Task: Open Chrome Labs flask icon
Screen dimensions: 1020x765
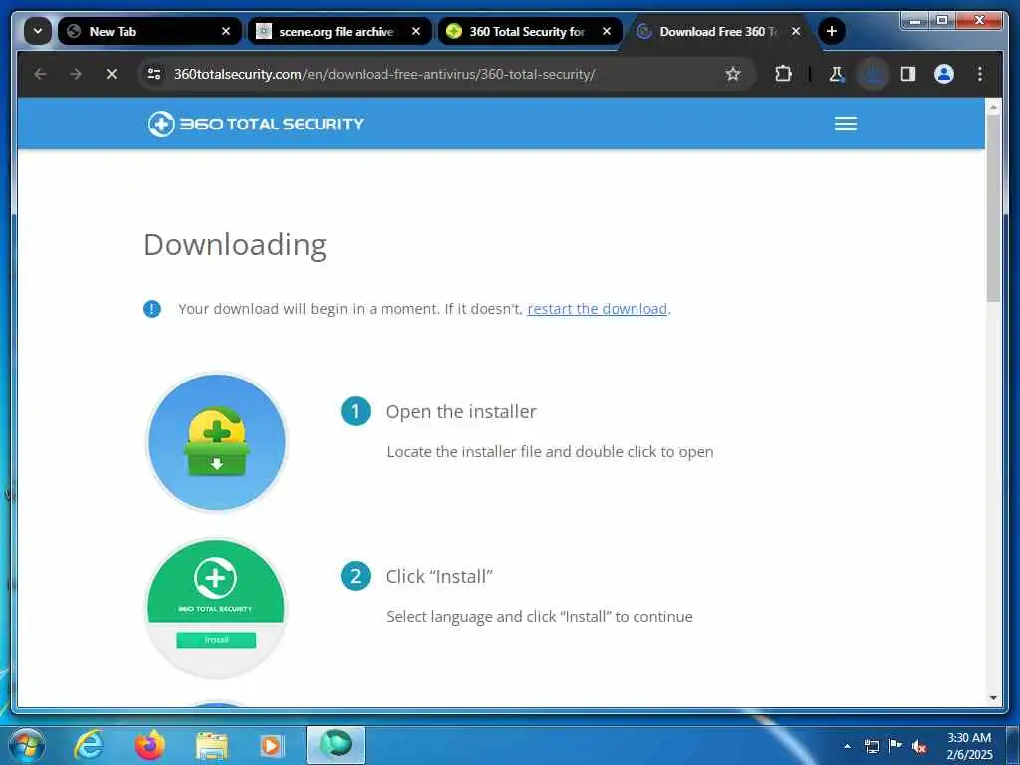Action: (x=837, y=74)
